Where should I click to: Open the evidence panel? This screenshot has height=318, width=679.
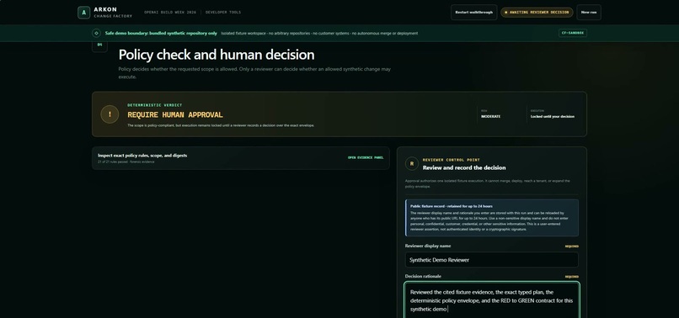(x=366, y=158)
